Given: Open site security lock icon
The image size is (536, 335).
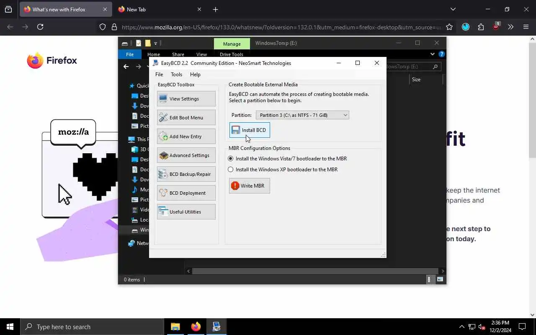Looking at the screenshot, I should coord(114,27).
